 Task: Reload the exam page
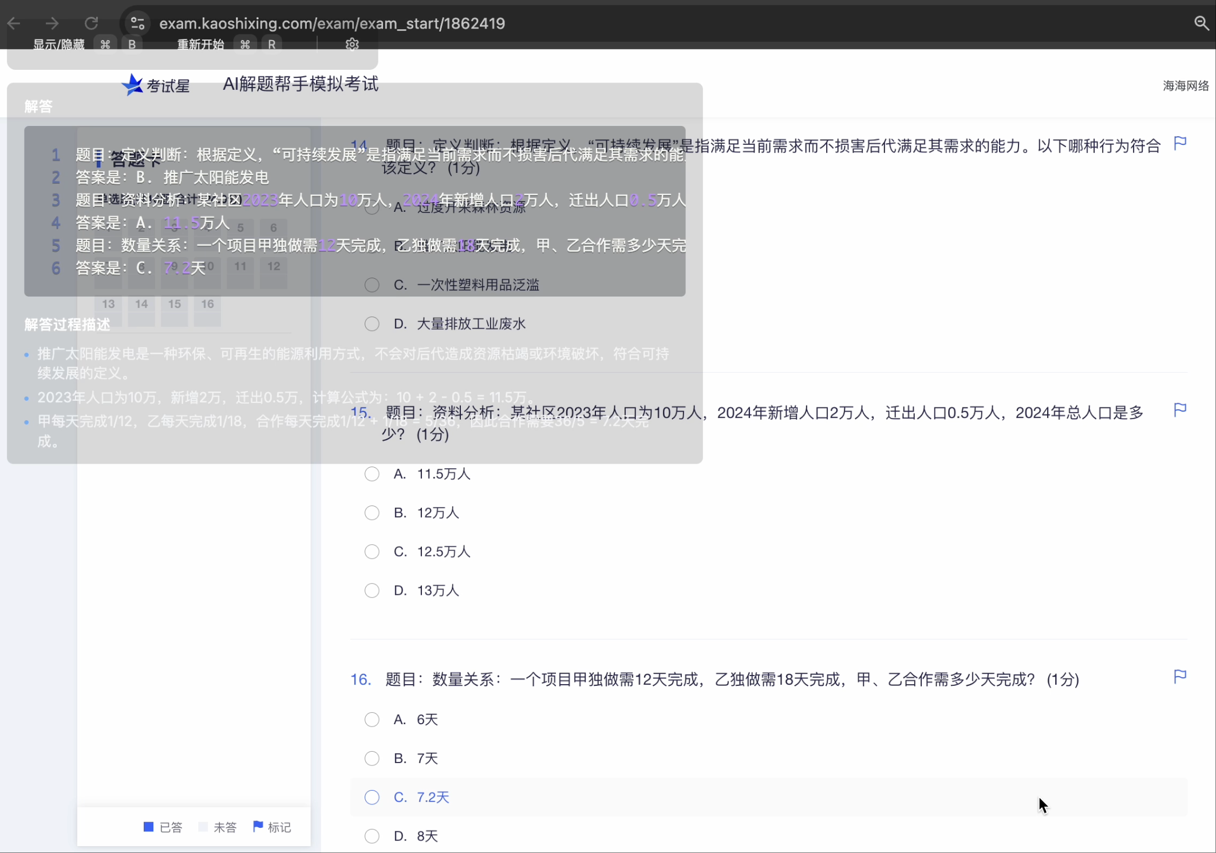pos(92,23)
